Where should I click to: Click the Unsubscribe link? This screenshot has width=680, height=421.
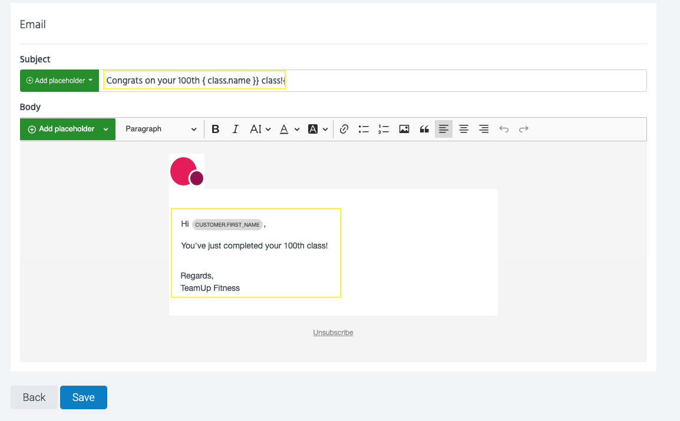click(x=333, y=333)
